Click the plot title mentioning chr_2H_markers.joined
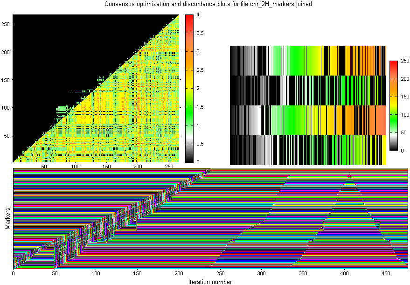The height and width of the screenshot is (285, 410). (208, 4)
